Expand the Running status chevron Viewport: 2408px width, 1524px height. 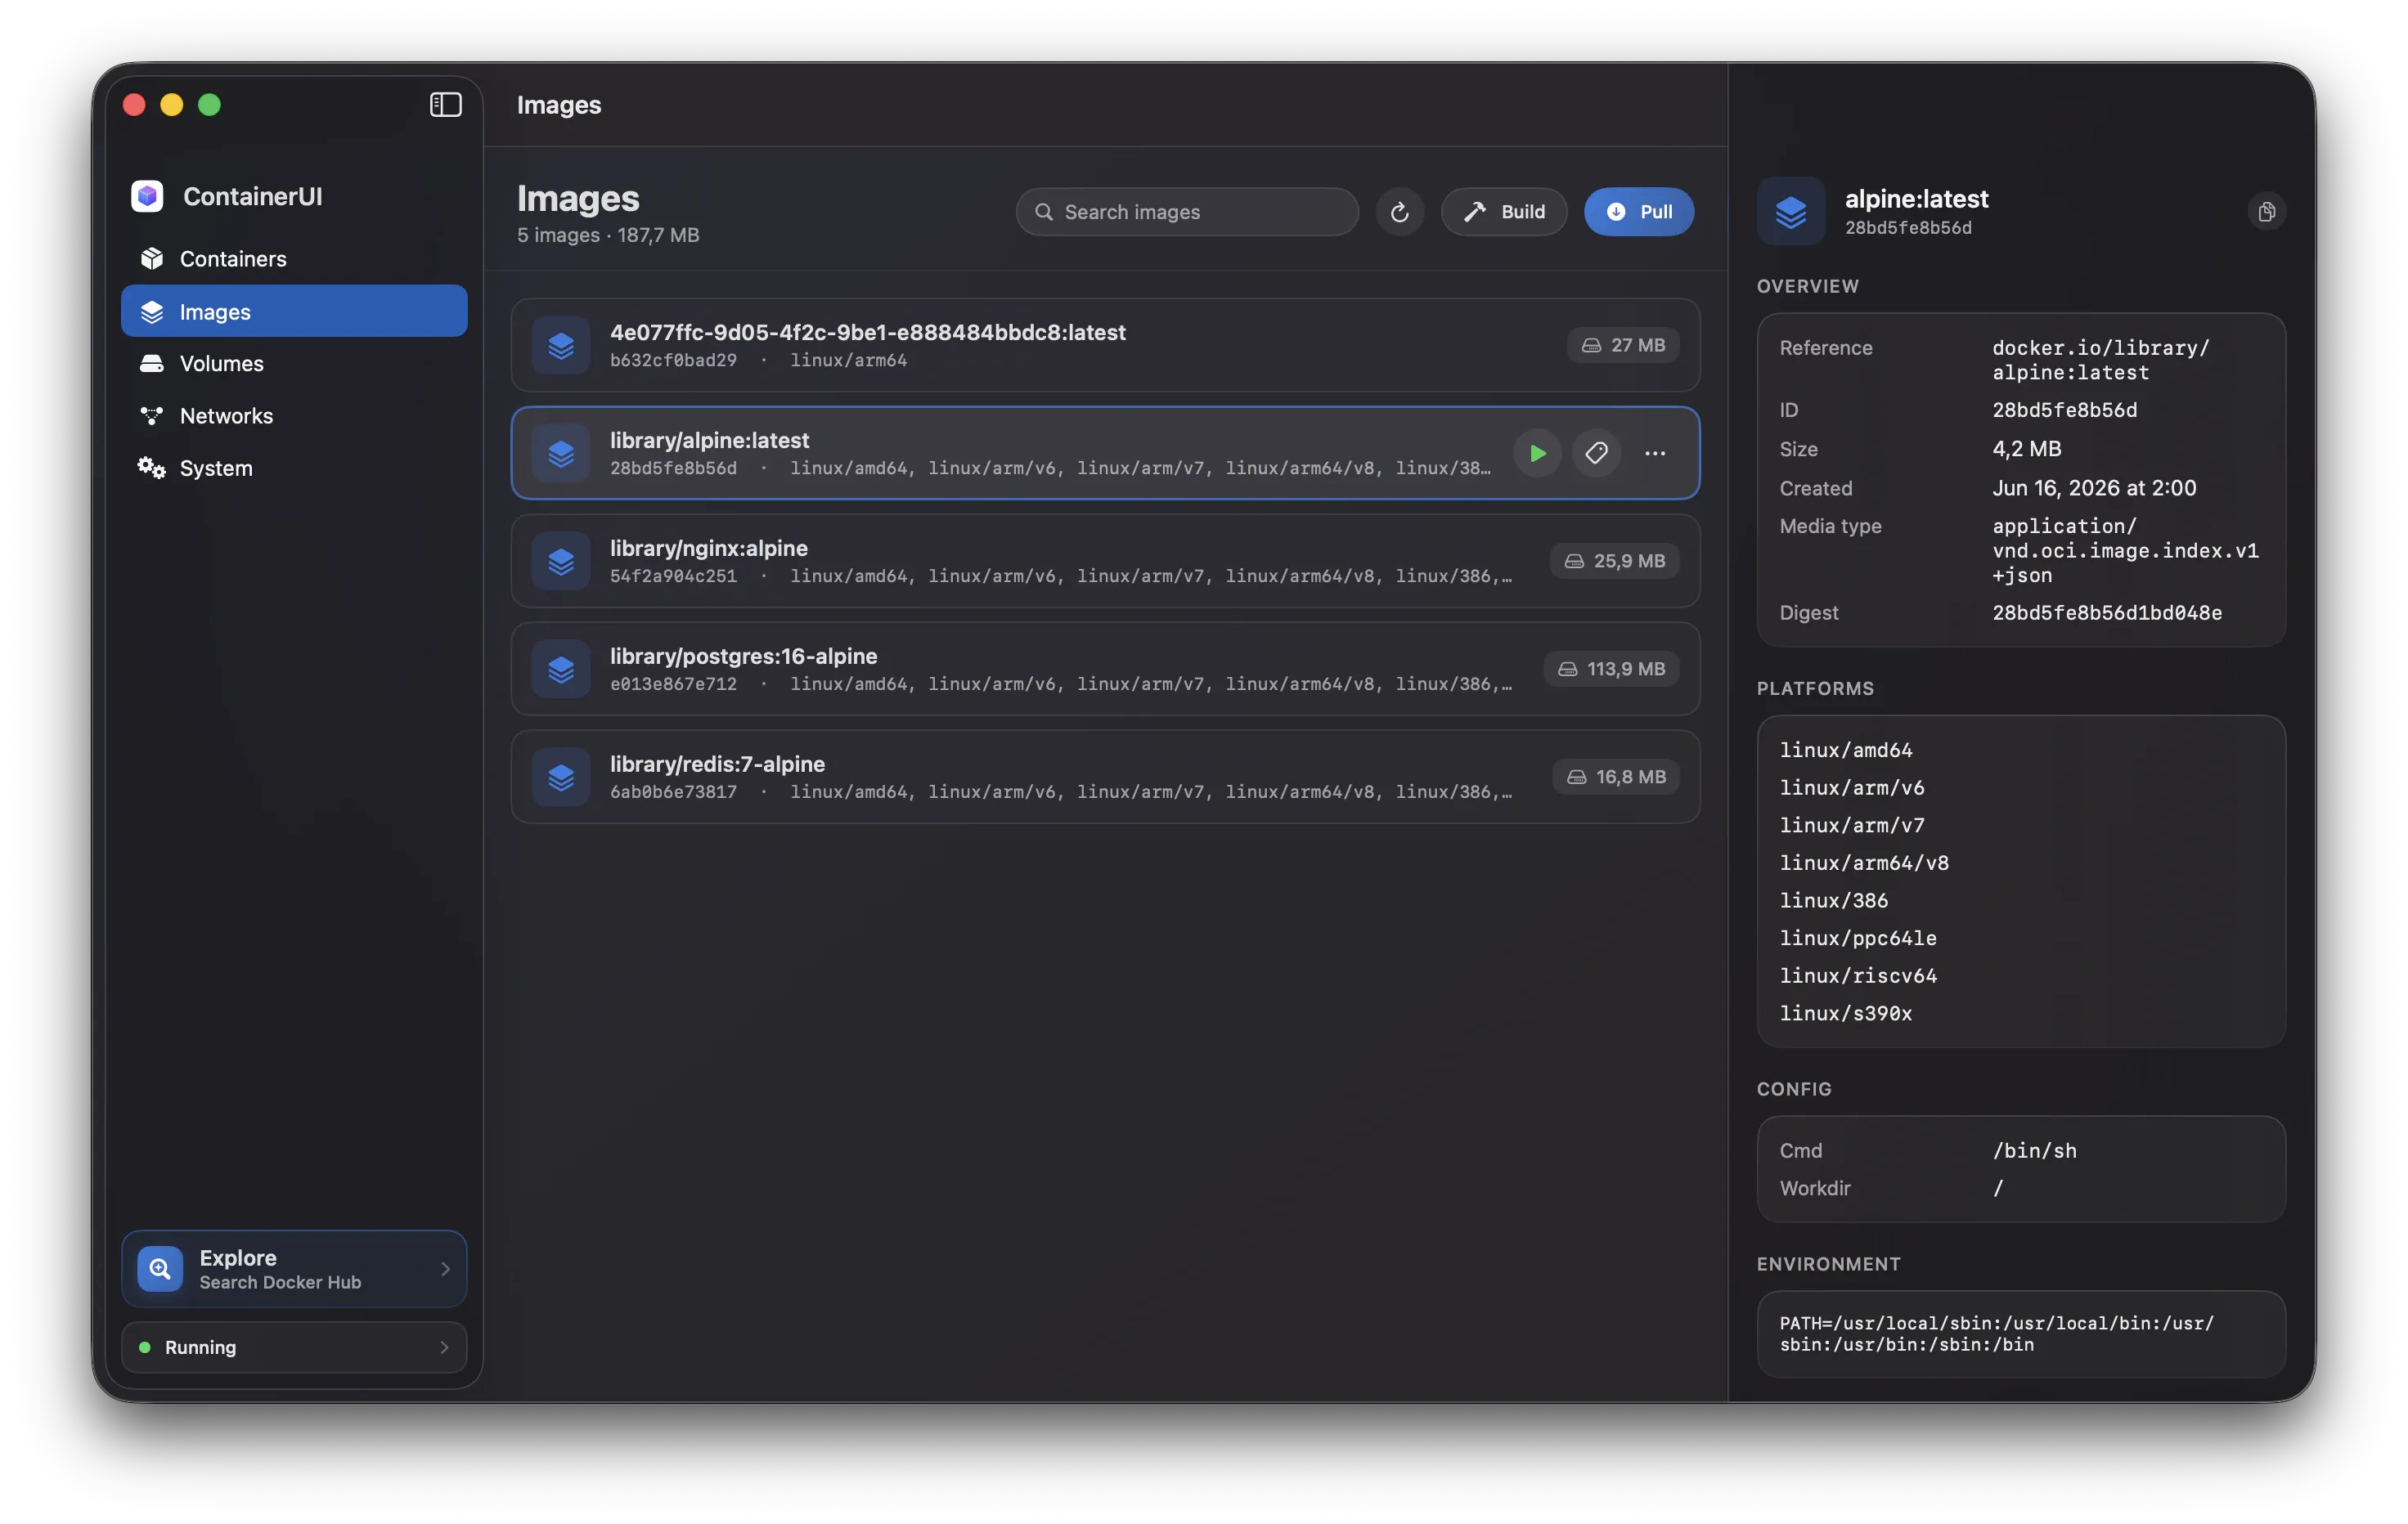coord(445,1348)
